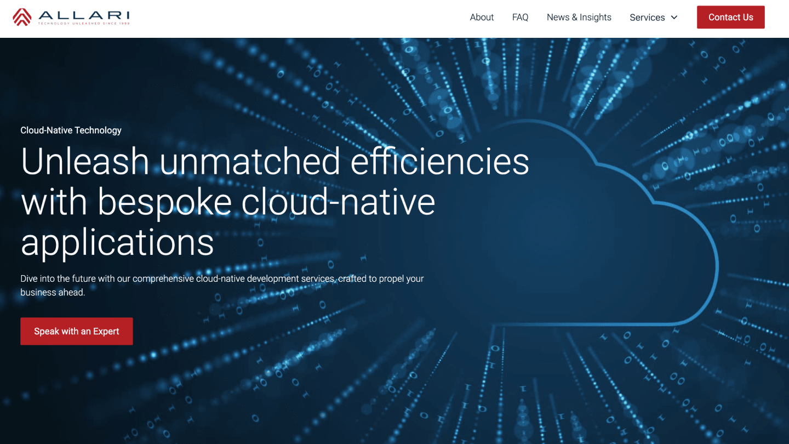The height and width of the screenshot is (444, 789).
Task: Go to the FAQ page
Action: tap(520, 17)
